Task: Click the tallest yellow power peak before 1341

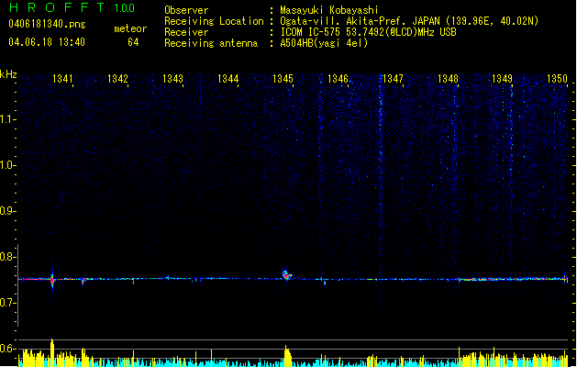Action: (x=52, y=352)
